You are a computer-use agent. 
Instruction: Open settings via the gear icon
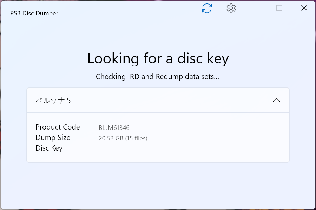click(231, 8)
